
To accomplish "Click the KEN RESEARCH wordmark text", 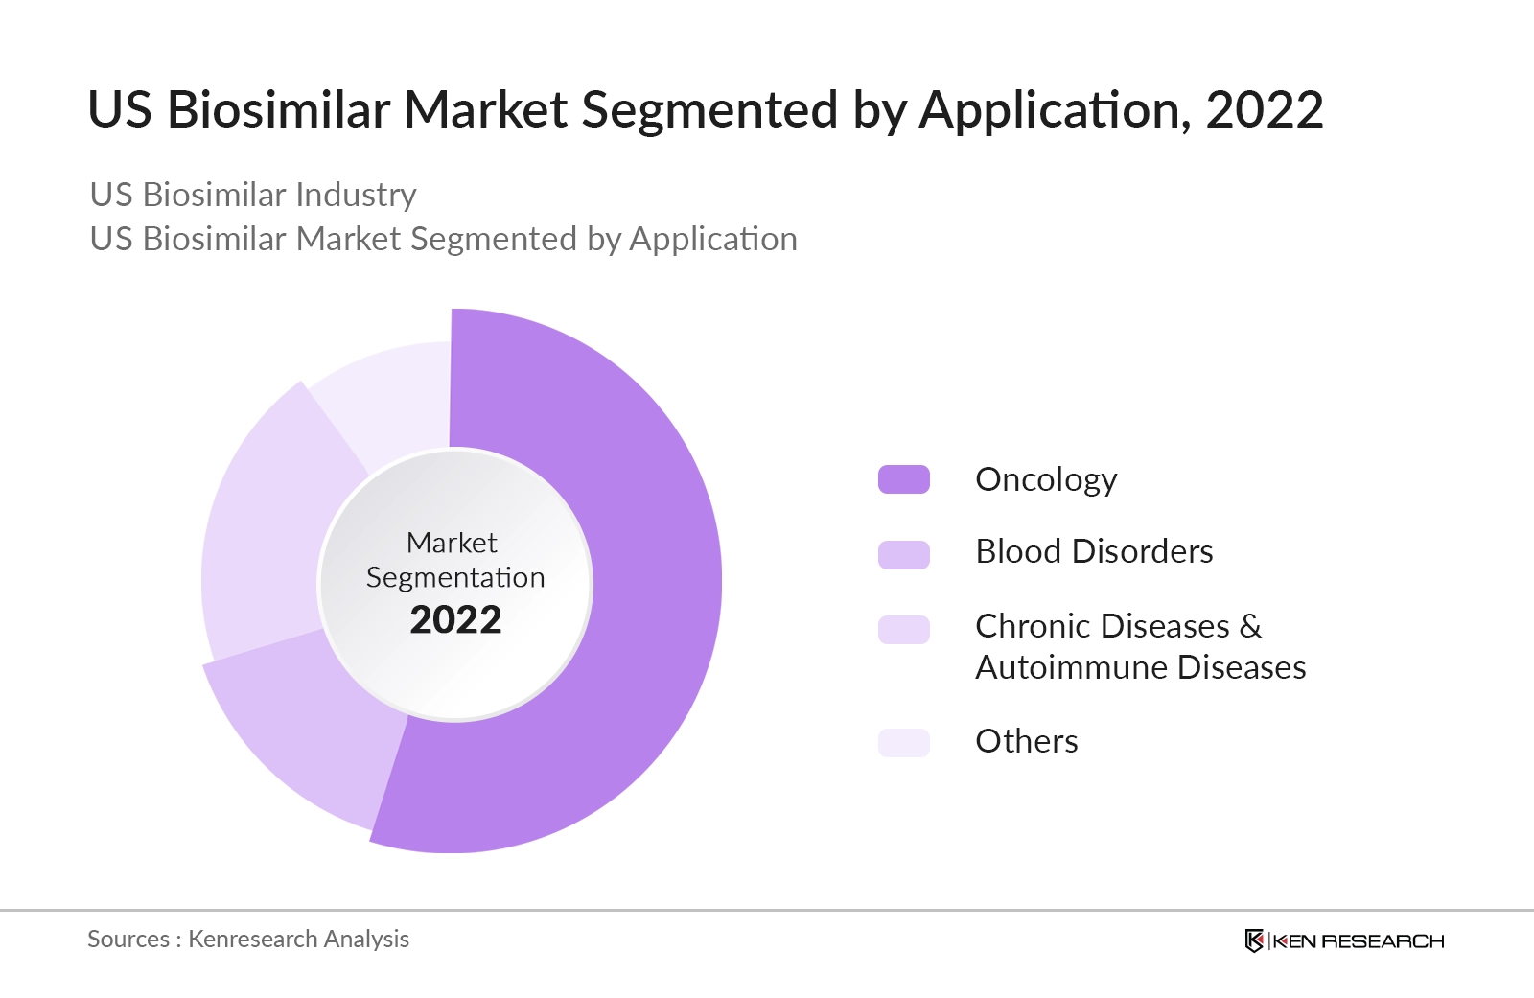I will tap(1361, 941).
